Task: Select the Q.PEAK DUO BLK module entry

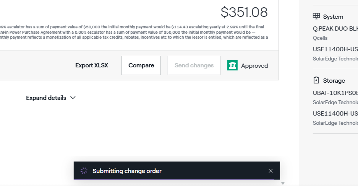Action: [335, 28]
